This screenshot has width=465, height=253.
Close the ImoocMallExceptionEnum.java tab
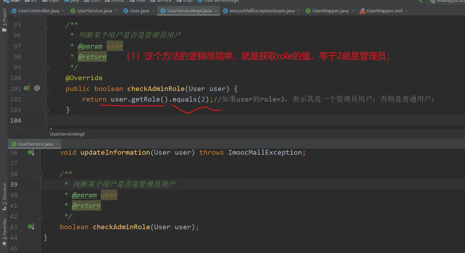(x=298, y=11)
